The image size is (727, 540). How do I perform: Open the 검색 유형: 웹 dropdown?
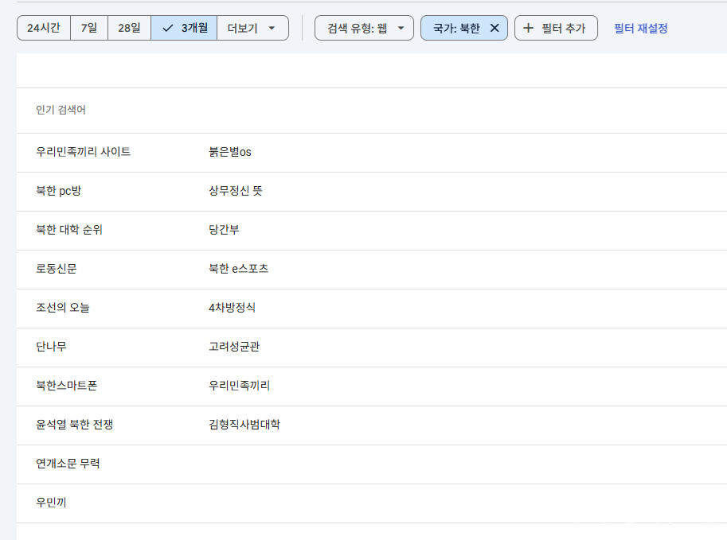365,28
